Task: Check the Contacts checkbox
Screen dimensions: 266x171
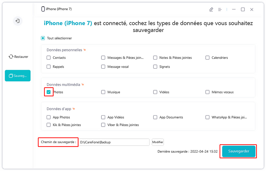Action: tap(49, 58)
